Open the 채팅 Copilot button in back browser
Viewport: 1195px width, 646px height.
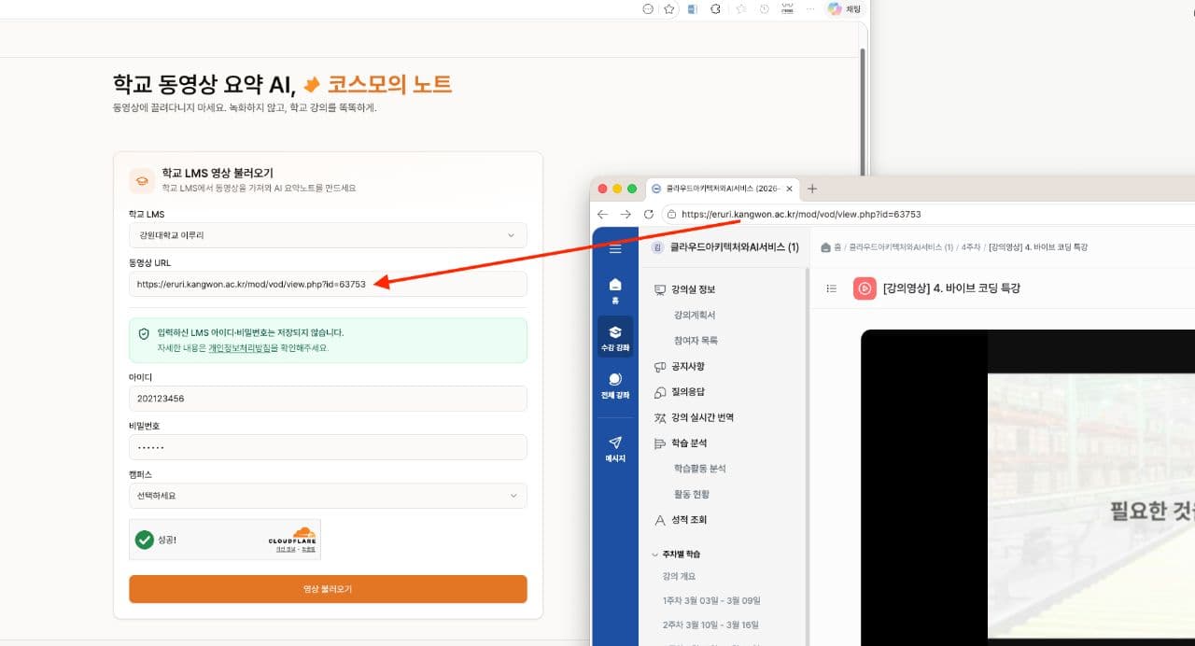[x=845, y=8]
